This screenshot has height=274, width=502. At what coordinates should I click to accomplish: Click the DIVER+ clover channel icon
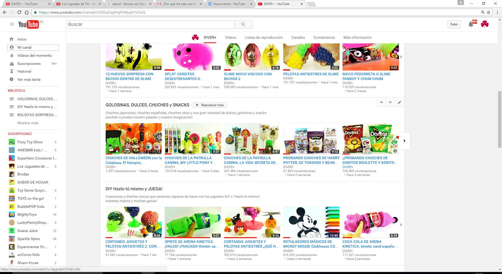pyautogui.click(x=195, y=37)
